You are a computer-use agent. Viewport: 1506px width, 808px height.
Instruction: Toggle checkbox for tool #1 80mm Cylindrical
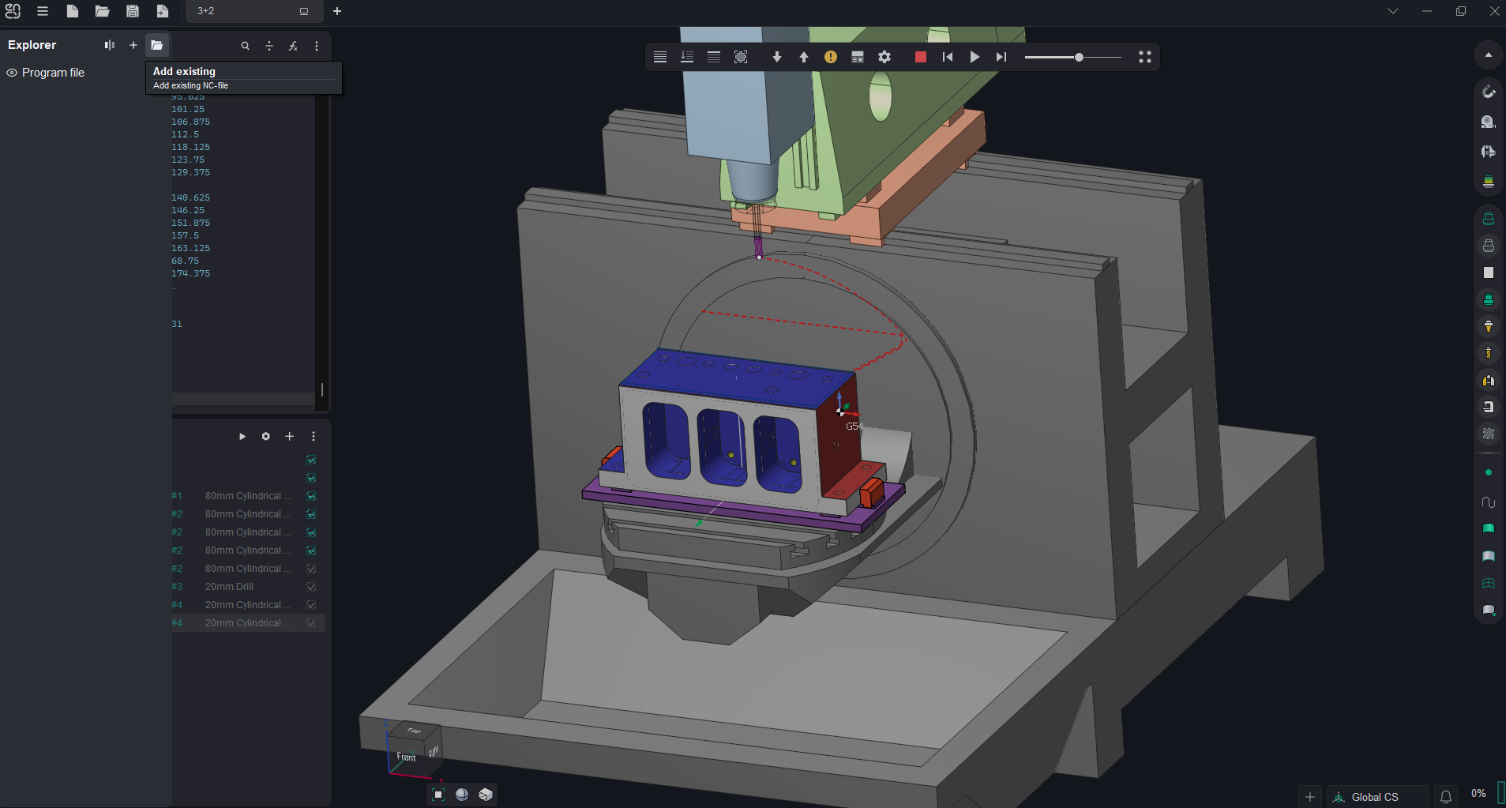pyautogui.click(x=311, y=496)
